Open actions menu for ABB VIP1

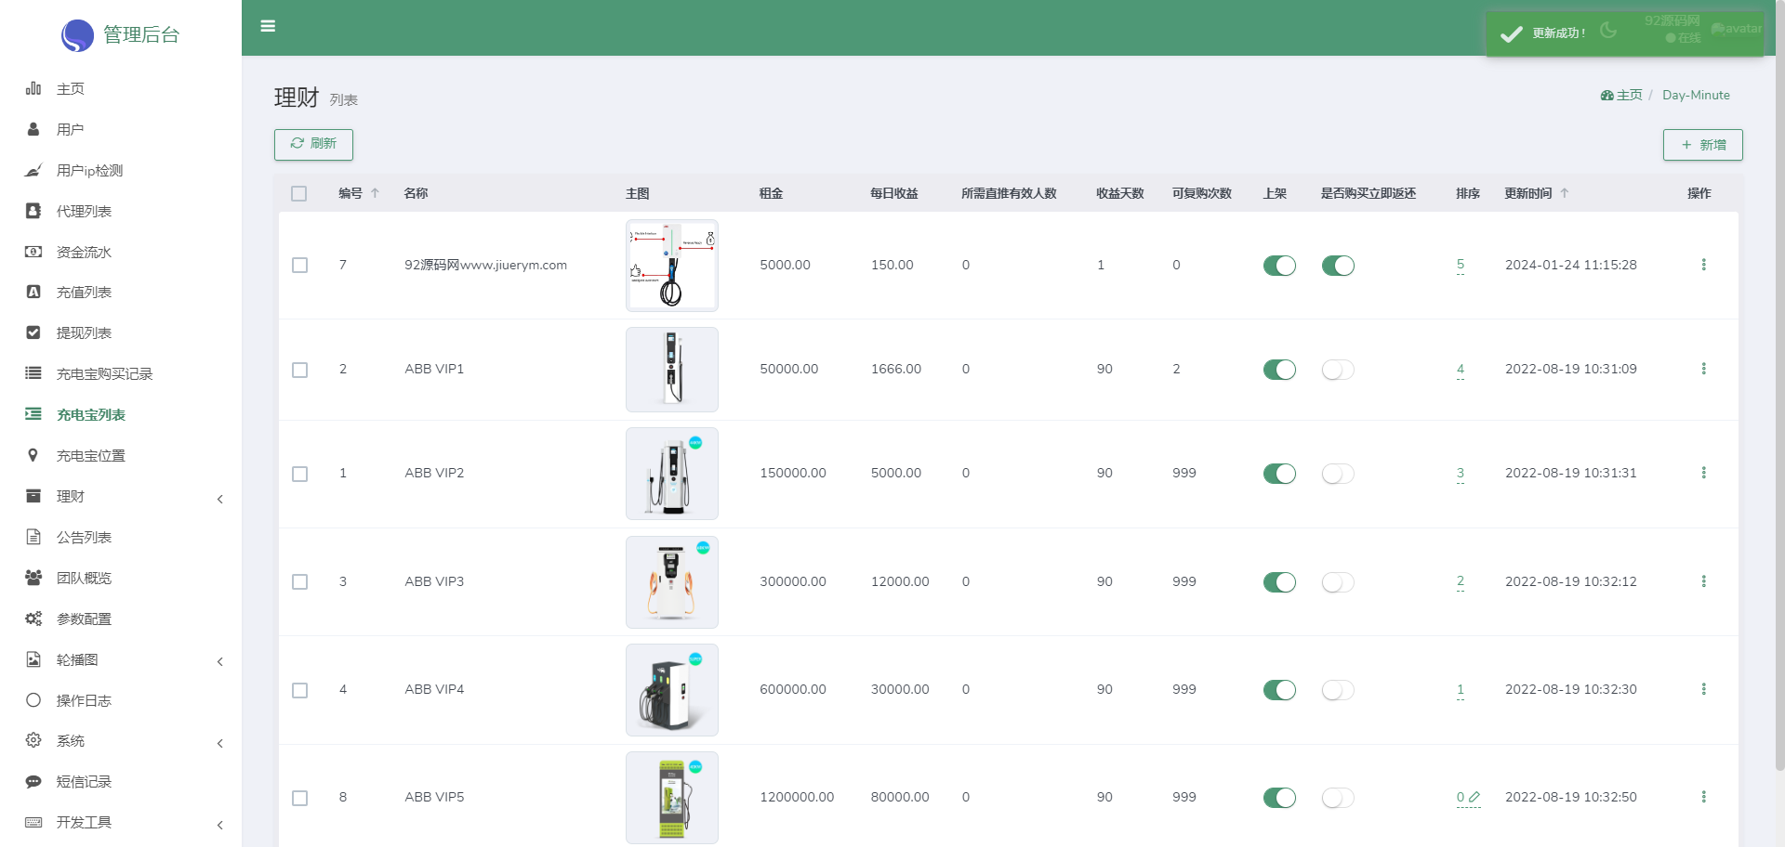click(x=1703, y=369)
